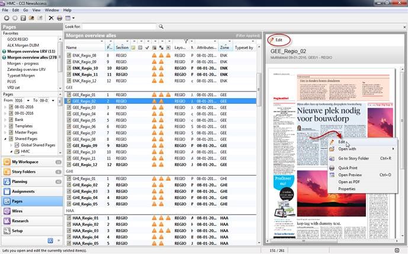Click into the Look for search field
Viewport: 408px width, 254px height.
tap(120, 27)
